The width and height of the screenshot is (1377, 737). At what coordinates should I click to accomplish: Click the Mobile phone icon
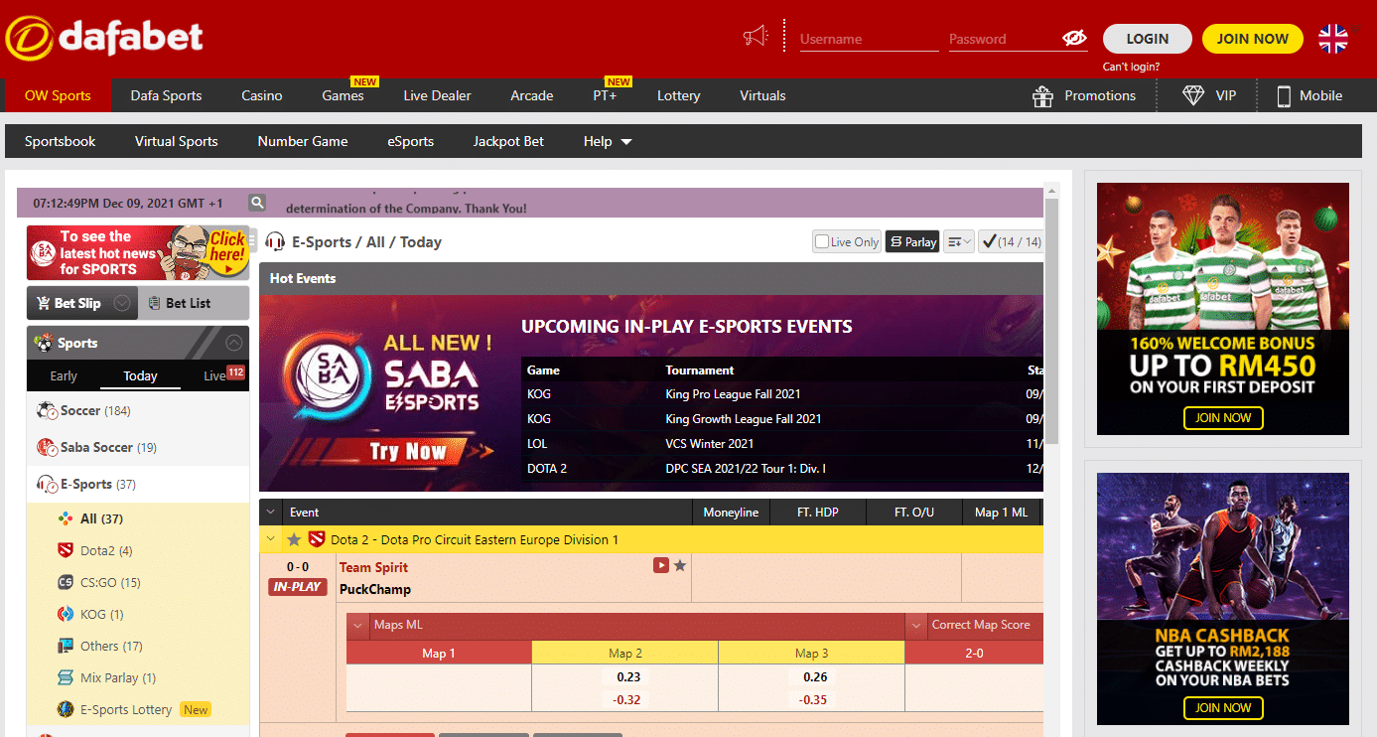click(x=1283, y=96)
